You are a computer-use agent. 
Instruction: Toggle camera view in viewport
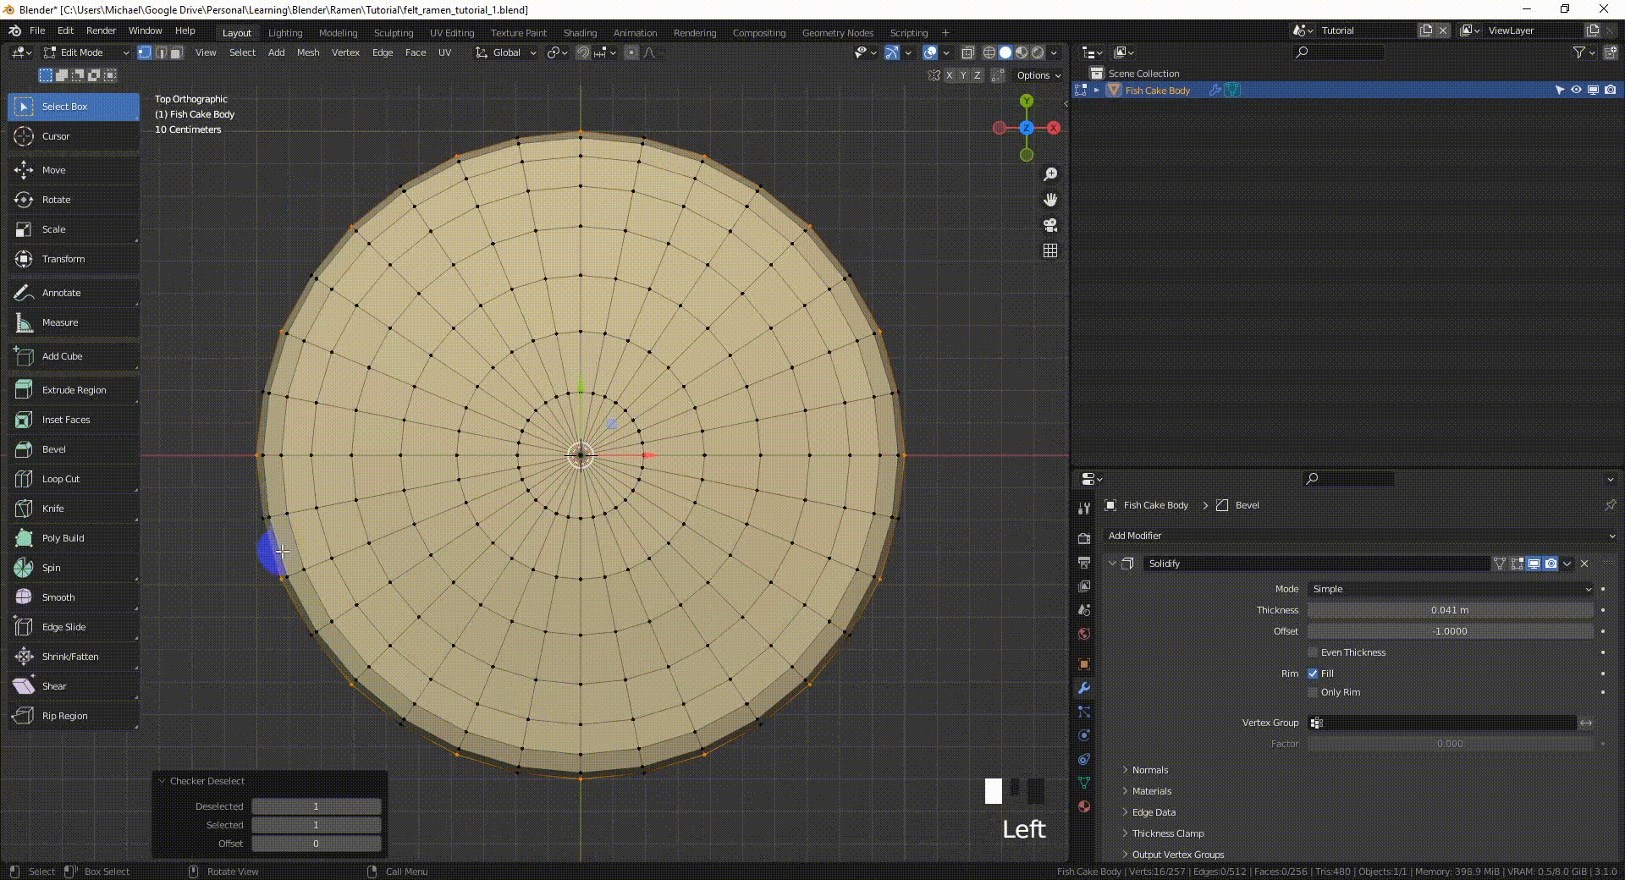coord(1050,225)
